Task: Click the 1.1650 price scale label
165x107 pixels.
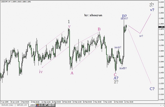Action: click(x=161, y=51)
